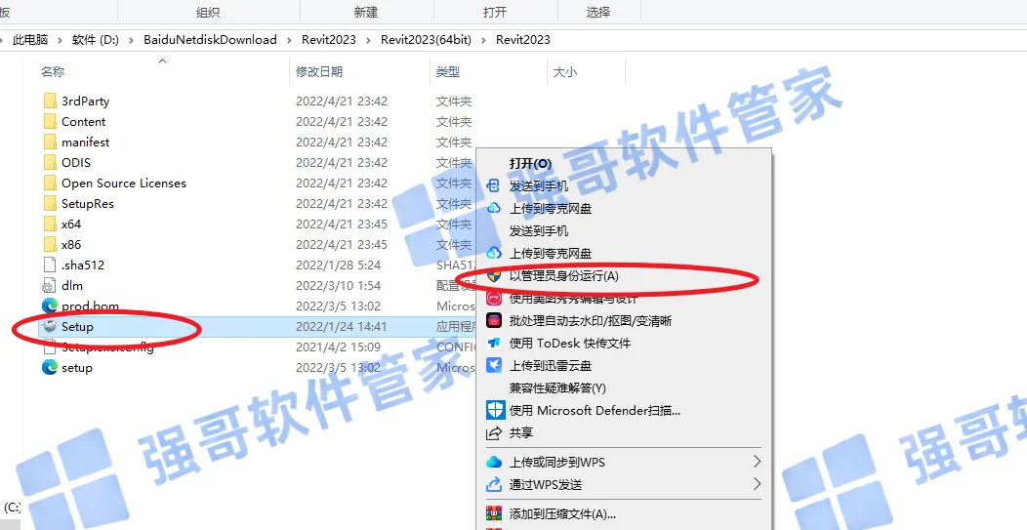Choose 添加到压缩文件(A)... menu entry
1027x530 pixels.
coord(562,514)
